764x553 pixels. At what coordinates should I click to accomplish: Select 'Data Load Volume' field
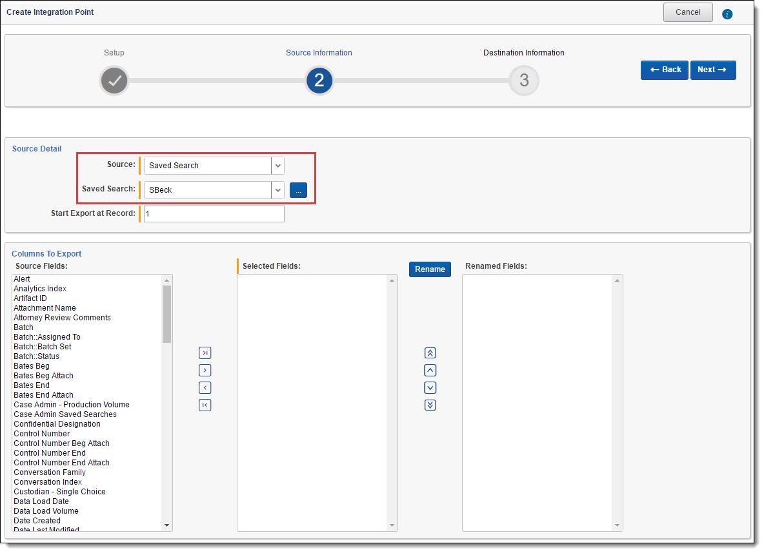(46, 511)
